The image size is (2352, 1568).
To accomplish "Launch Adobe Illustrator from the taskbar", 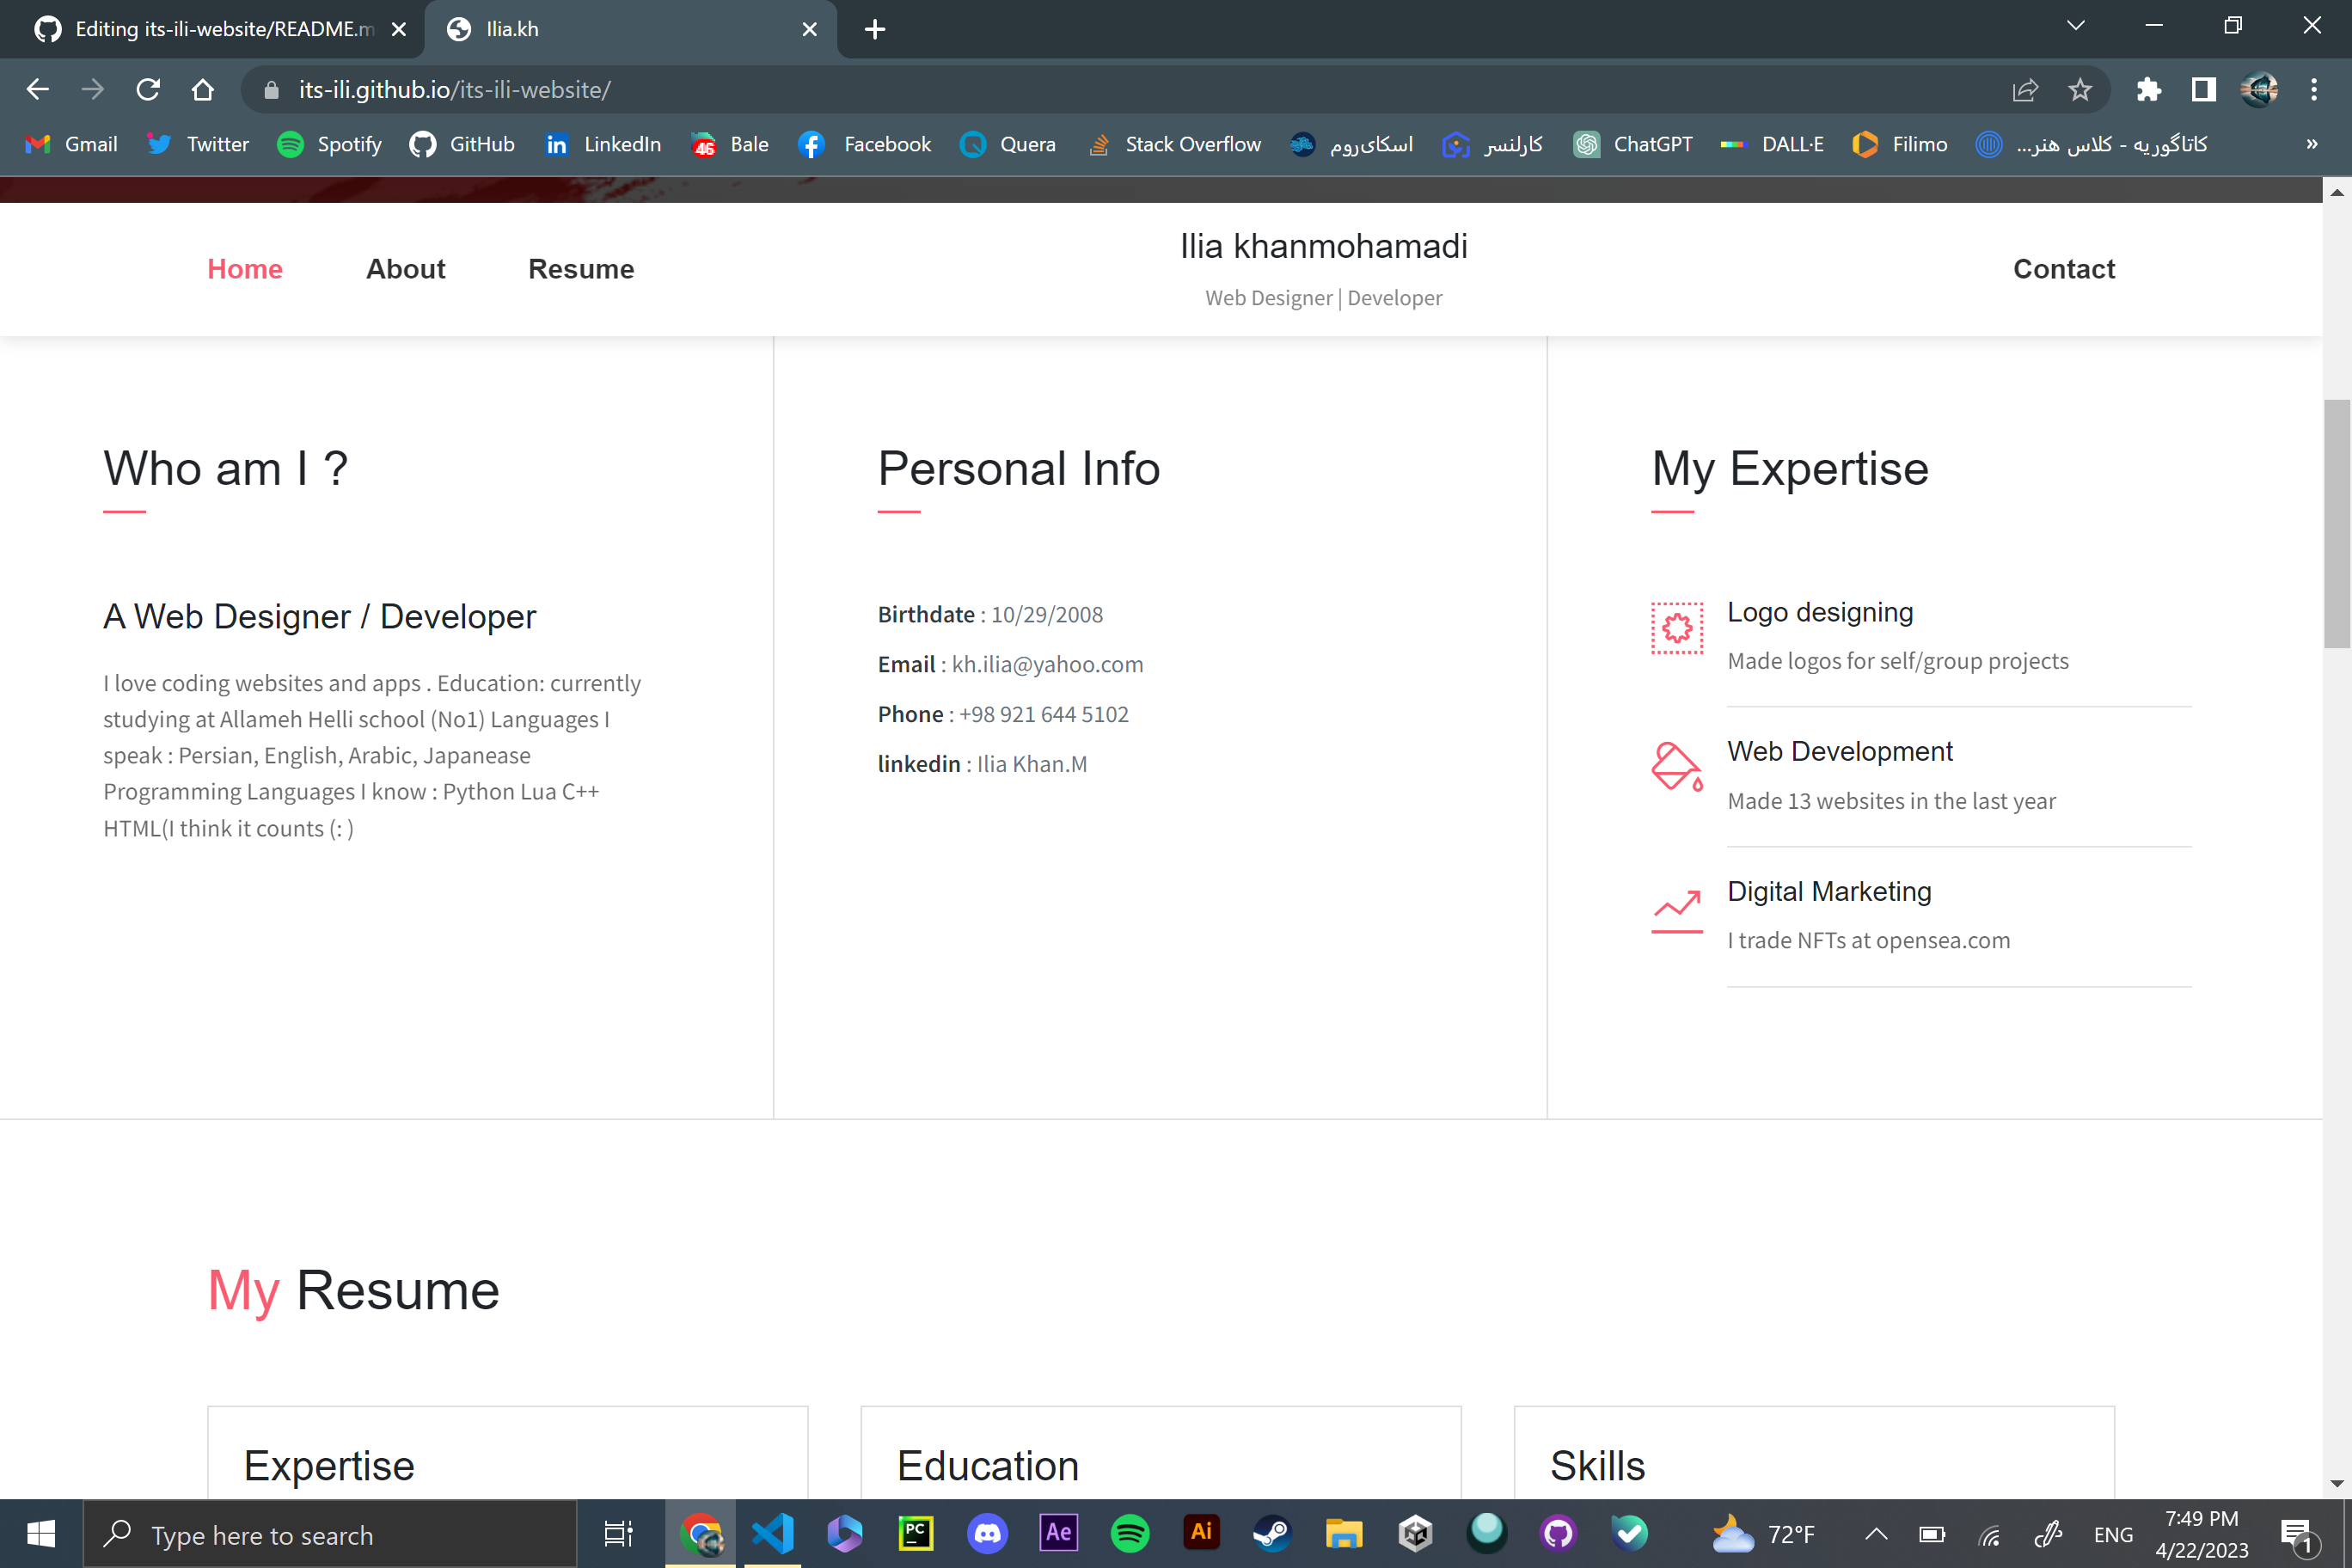I will (x=1201, y=1533).
